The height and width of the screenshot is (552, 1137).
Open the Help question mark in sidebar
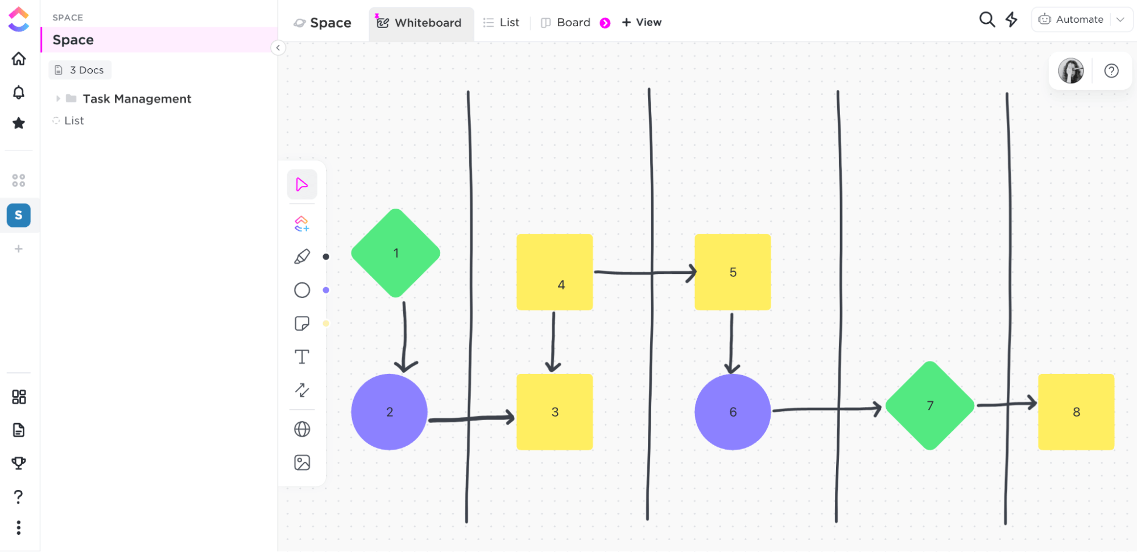click(x=19, y=497)
